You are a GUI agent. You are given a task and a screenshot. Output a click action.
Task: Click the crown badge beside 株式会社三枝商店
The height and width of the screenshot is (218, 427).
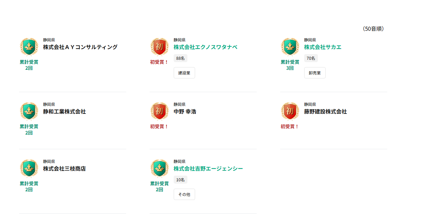(x=29, y=168)
